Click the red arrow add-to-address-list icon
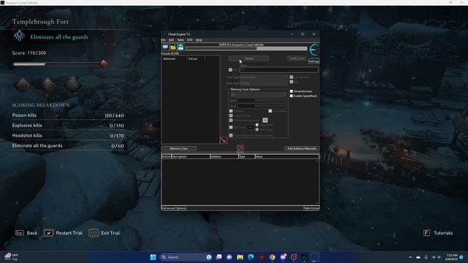468x263 pixels. pos(223,140)
